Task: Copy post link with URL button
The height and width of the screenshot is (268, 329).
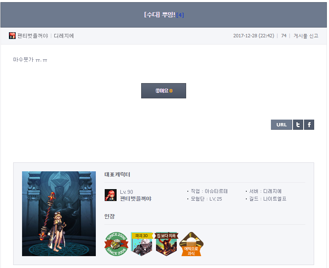Action: click(x=282, y=125)
